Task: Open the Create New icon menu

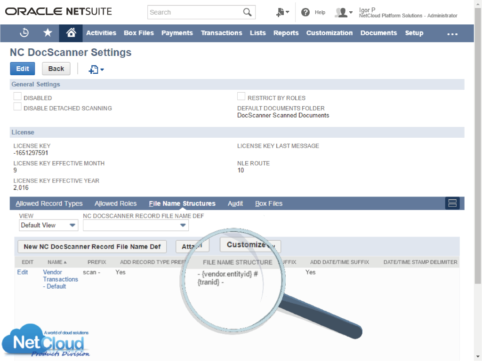Action: click(282, 12)
